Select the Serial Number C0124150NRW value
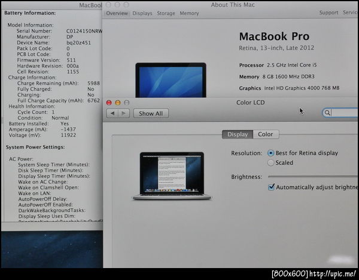Image resolution: width=359 pixels, height=280 pixels. pyautogui.click(x=84, y=31)
